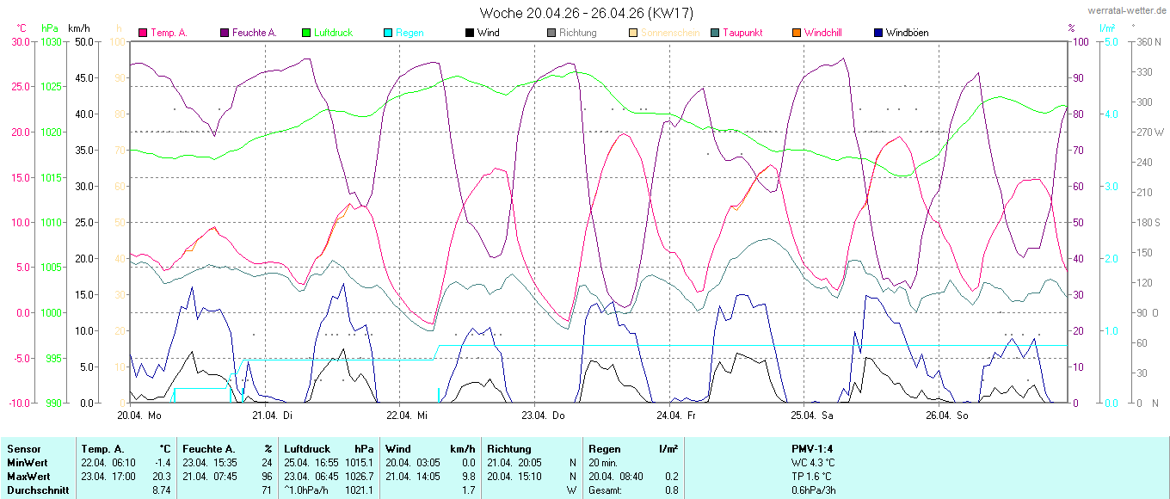Click the teal Taupunkt legend swatch

715,34
